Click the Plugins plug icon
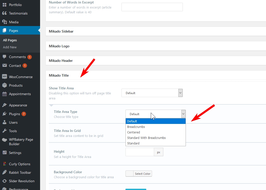 pyautogui.click(x=5, y=114)
